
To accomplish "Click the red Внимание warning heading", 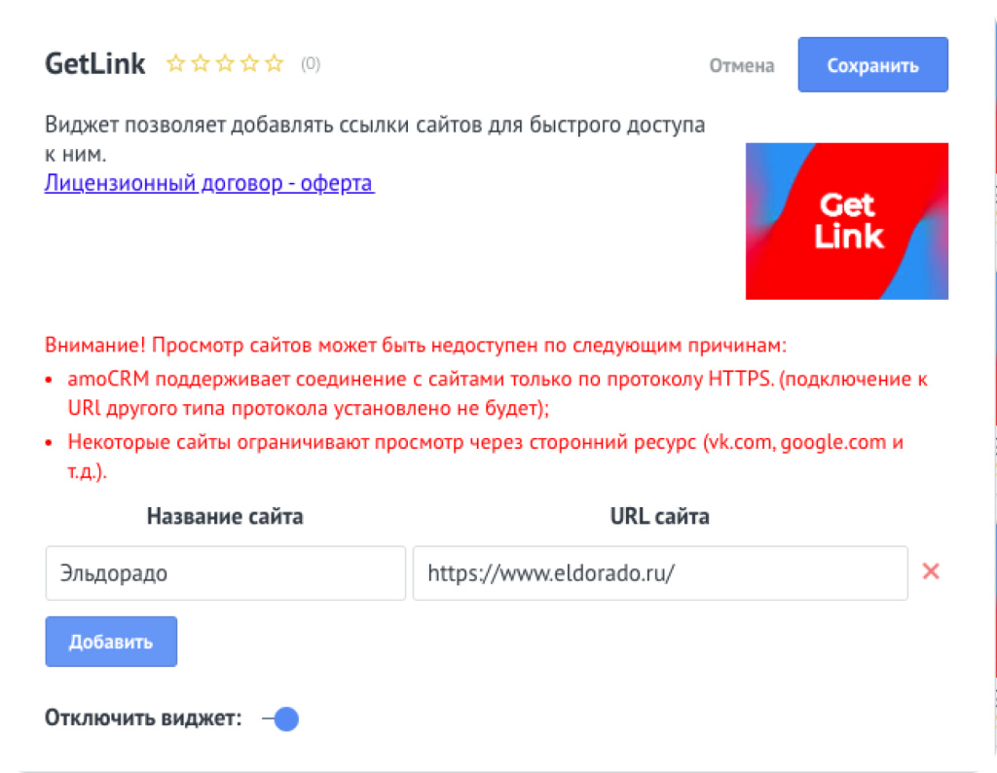I will coord(416,346).
